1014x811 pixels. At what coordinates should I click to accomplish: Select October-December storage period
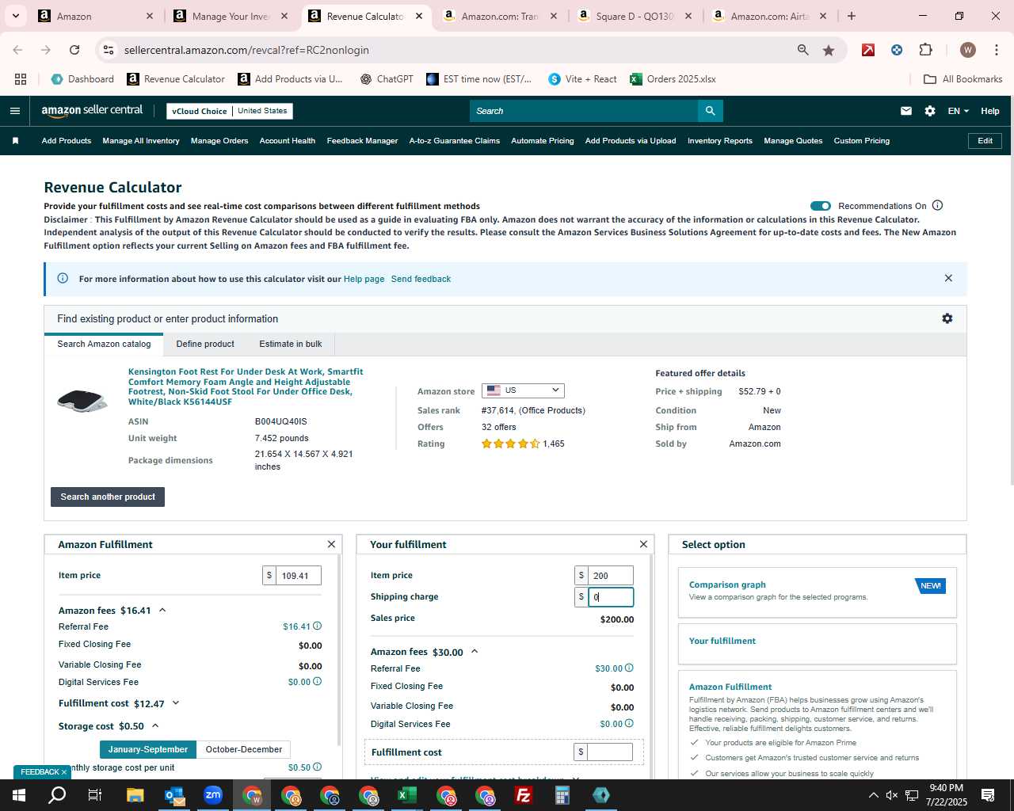(x=244, y=749)
